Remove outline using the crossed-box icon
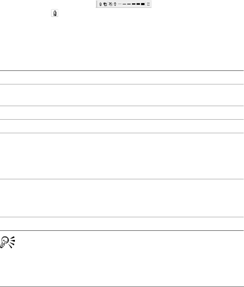 110,4
